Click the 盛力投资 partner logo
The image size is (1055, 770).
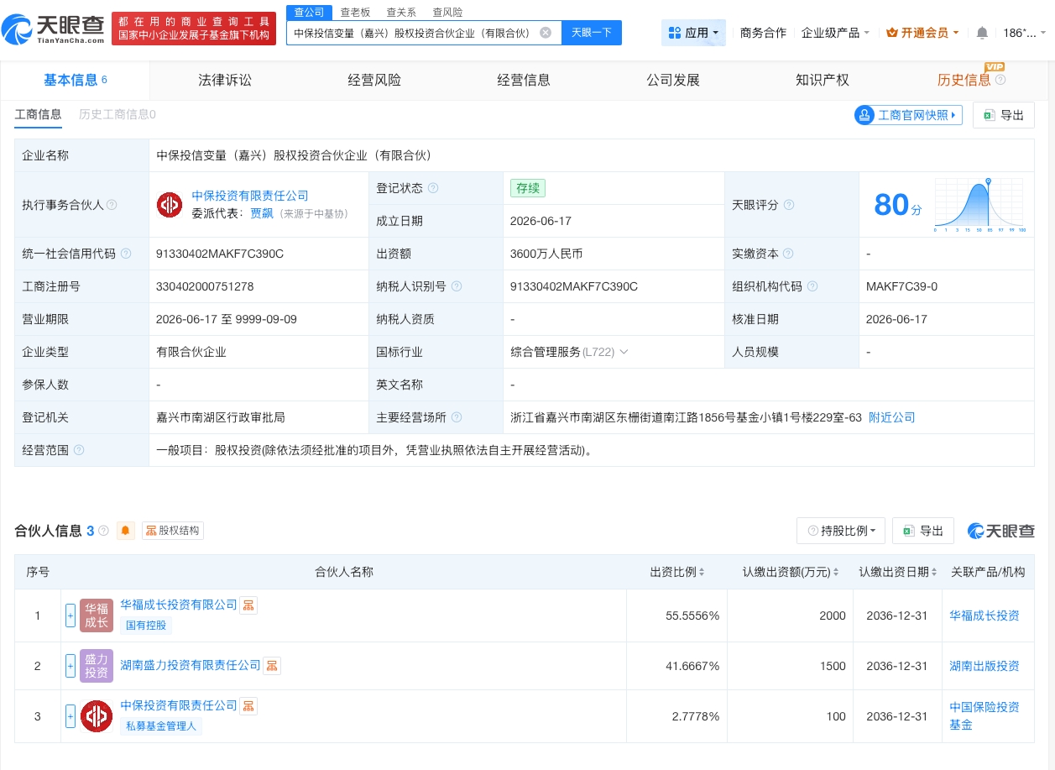point(97,666)
